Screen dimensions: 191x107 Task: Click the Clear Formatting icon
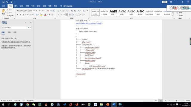point(48,11)
